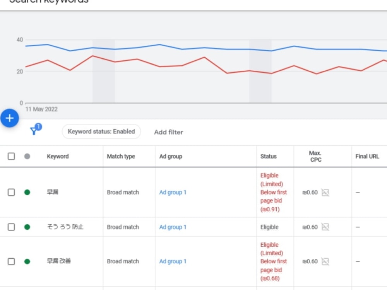This screenshot has height=290, width=387.
Task: Sort by the Keyword column header
Action: tap(58, 156)
